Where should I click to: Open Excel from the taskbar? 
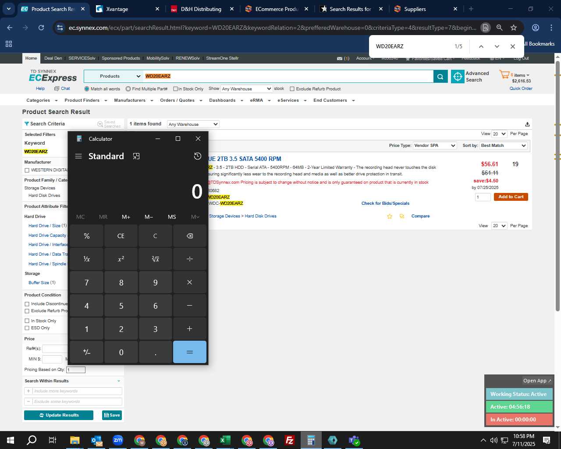[x=225, y=440]
